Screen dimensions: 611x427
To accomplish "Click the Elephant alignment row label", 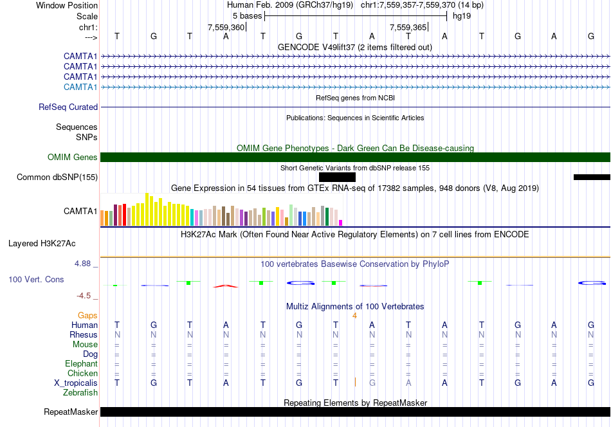I will [81, 363].
